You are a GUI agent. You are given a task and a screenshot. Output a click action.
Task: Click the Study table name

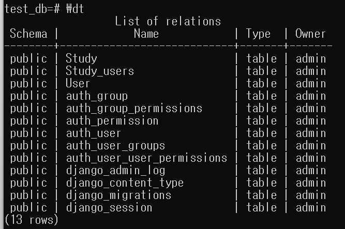pos(81,58)
